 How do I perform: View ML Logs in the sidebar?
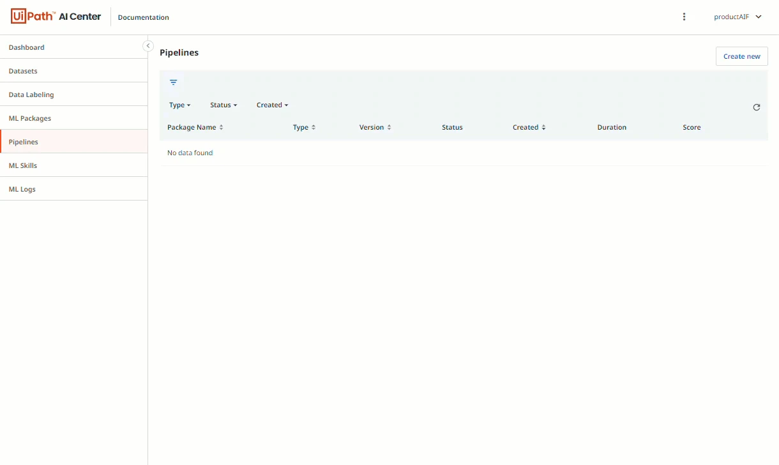[x=73, y=189]
